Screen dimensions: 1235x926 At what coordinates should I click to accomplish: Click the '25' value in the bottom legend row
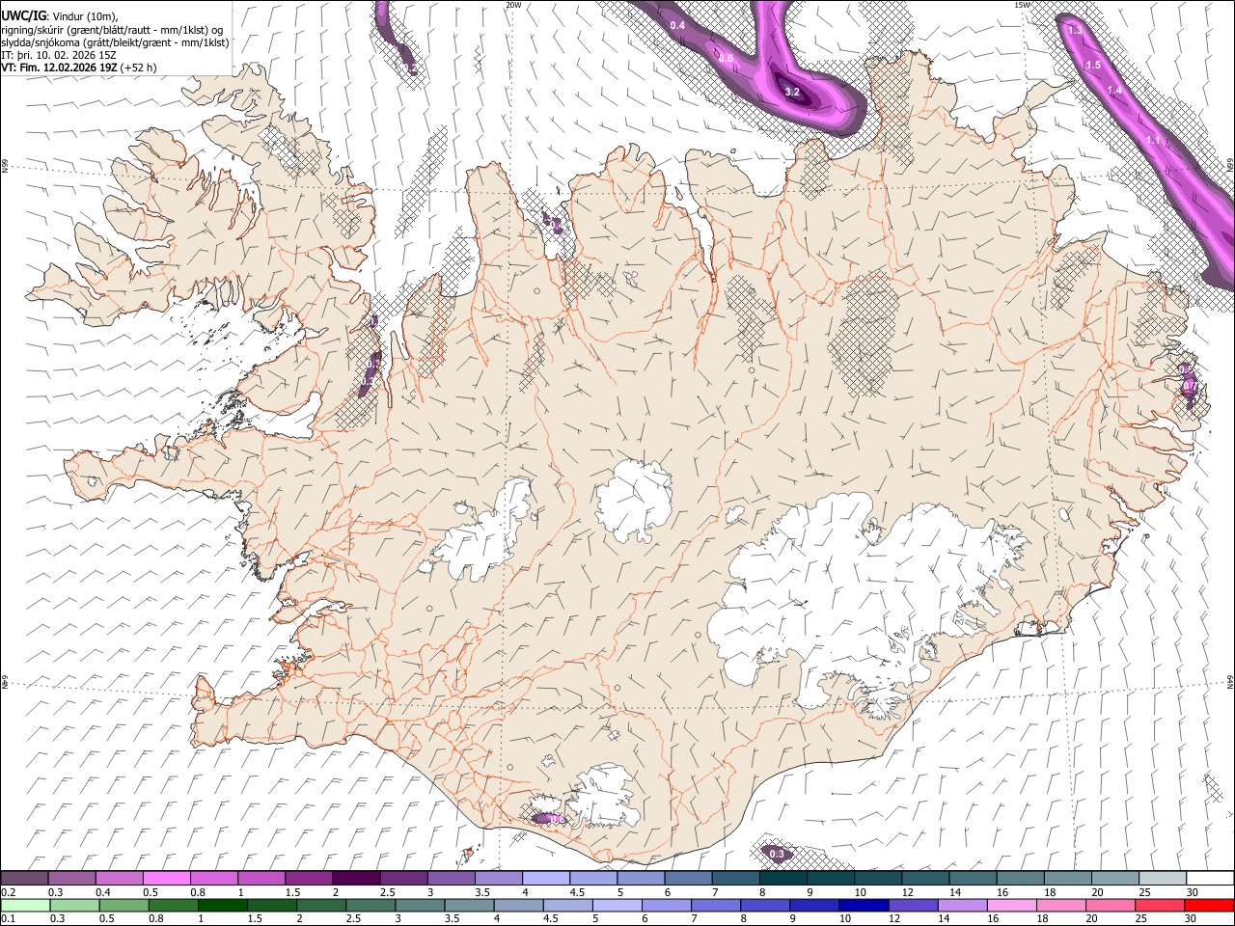pyautogui.click(x=1140, y=918)
